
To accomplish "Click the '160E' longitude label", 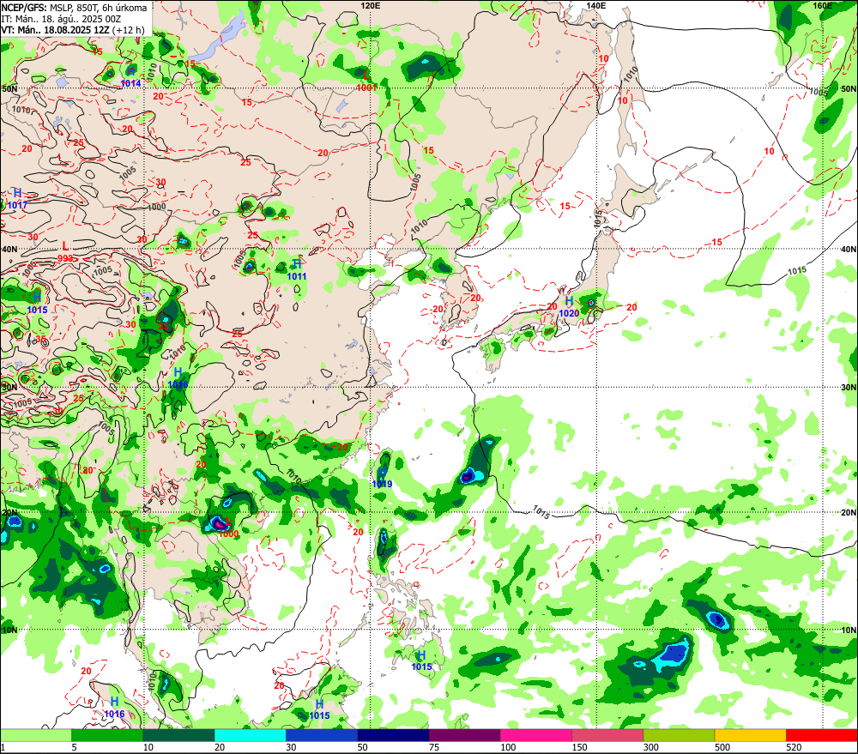I will [x=823, y=5].
